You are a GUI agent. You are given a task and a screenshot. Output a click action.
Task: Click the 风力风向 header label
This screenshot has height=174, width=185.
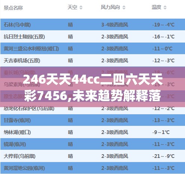pyautogui.click(x=110, y=7)
